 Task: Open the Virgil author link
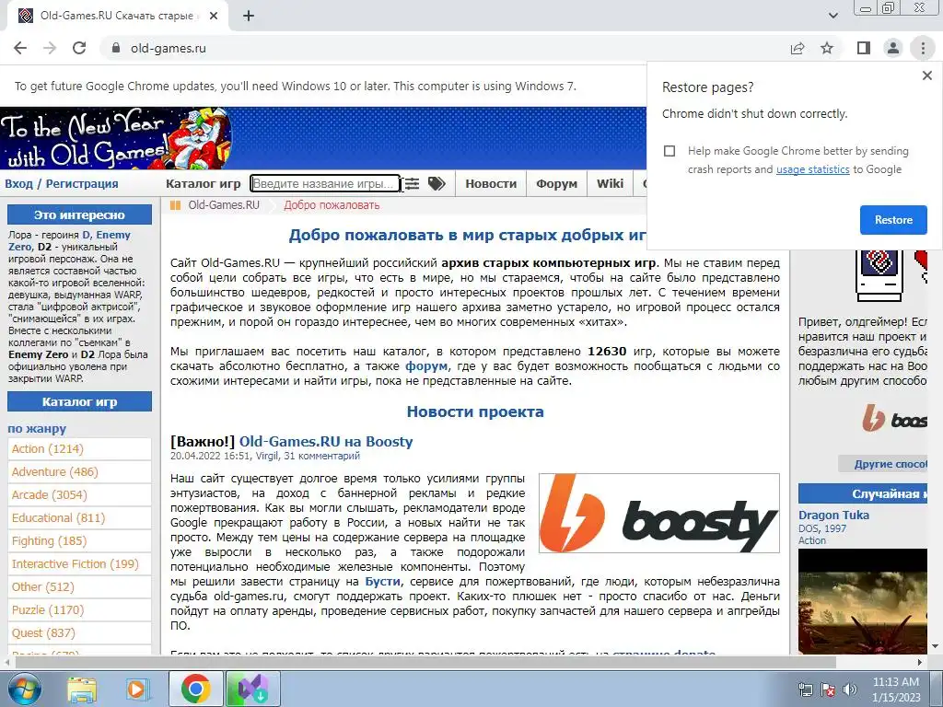click(x=267, y=456)
